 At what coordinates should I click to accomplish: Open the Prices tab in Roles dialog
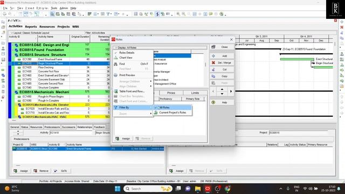point(171,93)
